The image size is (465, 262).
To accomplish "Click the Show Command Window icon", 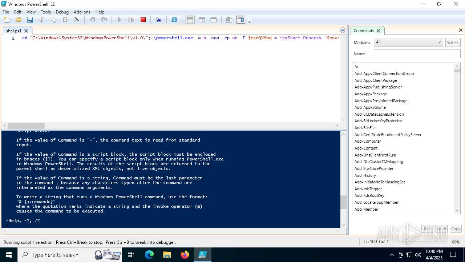I will [x=229, y=20].
